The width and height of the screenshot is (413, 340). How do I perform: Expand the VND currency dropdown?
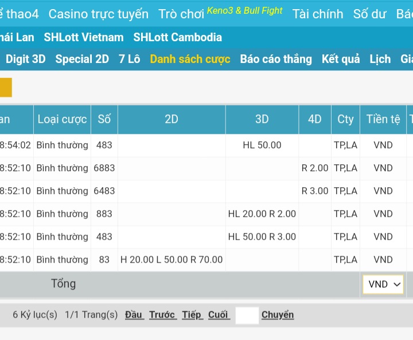point(383,284)
